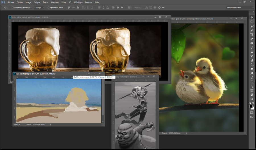Click the 16,67 % zoom field
This screenshot has width=256, height=150.
[17, 124]
